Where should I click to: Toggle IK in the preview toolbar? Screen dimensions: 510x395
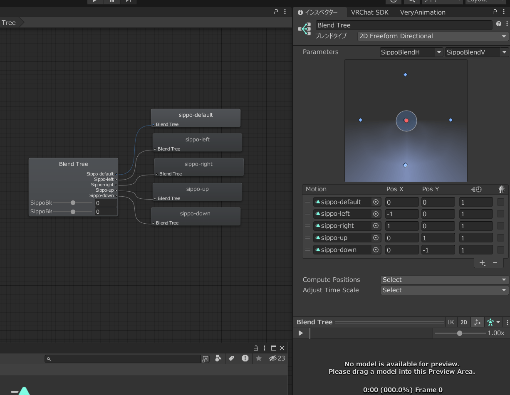click(x=451, y=322)
